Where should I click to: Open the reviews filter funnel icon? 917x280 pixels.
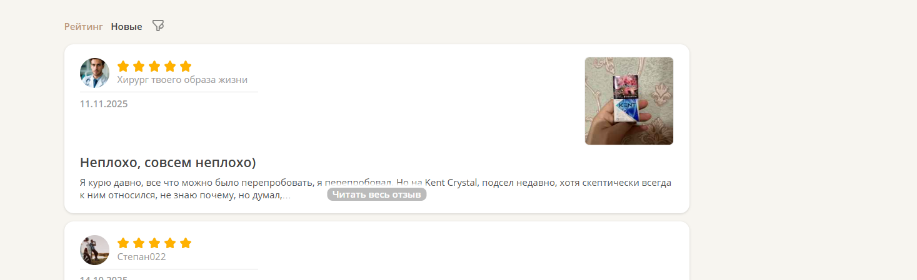[x=158, y=26]
